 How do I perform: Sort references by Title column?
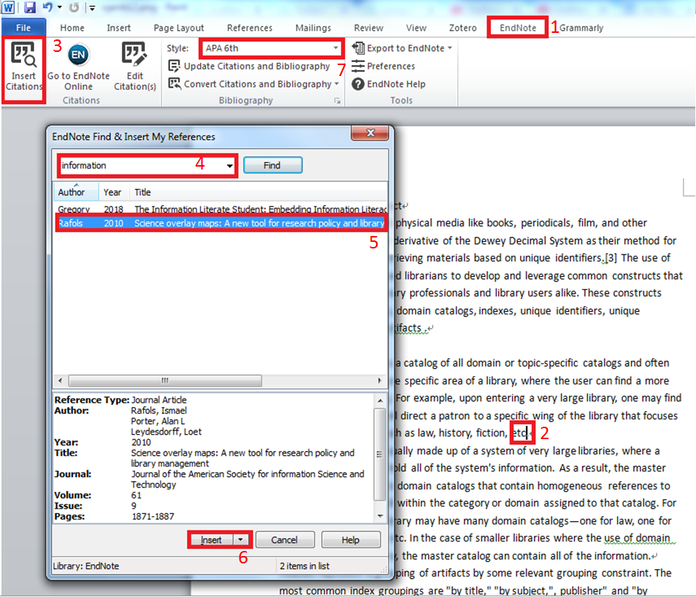[x=259, y=192]
